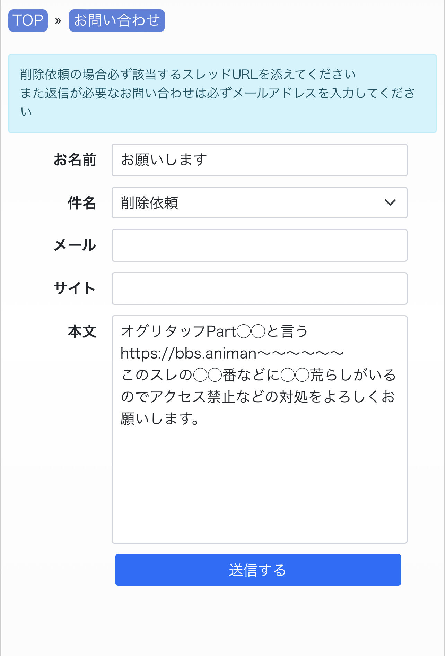Viewport: 445px width, 656px height.
Task: Focus the お名前 name input field
Action: [x=259, y=160]
